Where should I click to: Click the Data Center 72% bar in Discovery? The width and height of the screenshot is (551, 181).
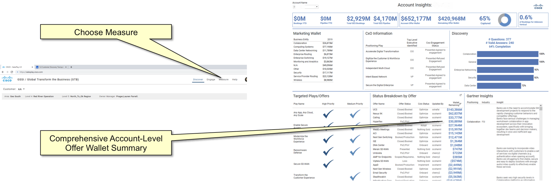click(499, 86)
